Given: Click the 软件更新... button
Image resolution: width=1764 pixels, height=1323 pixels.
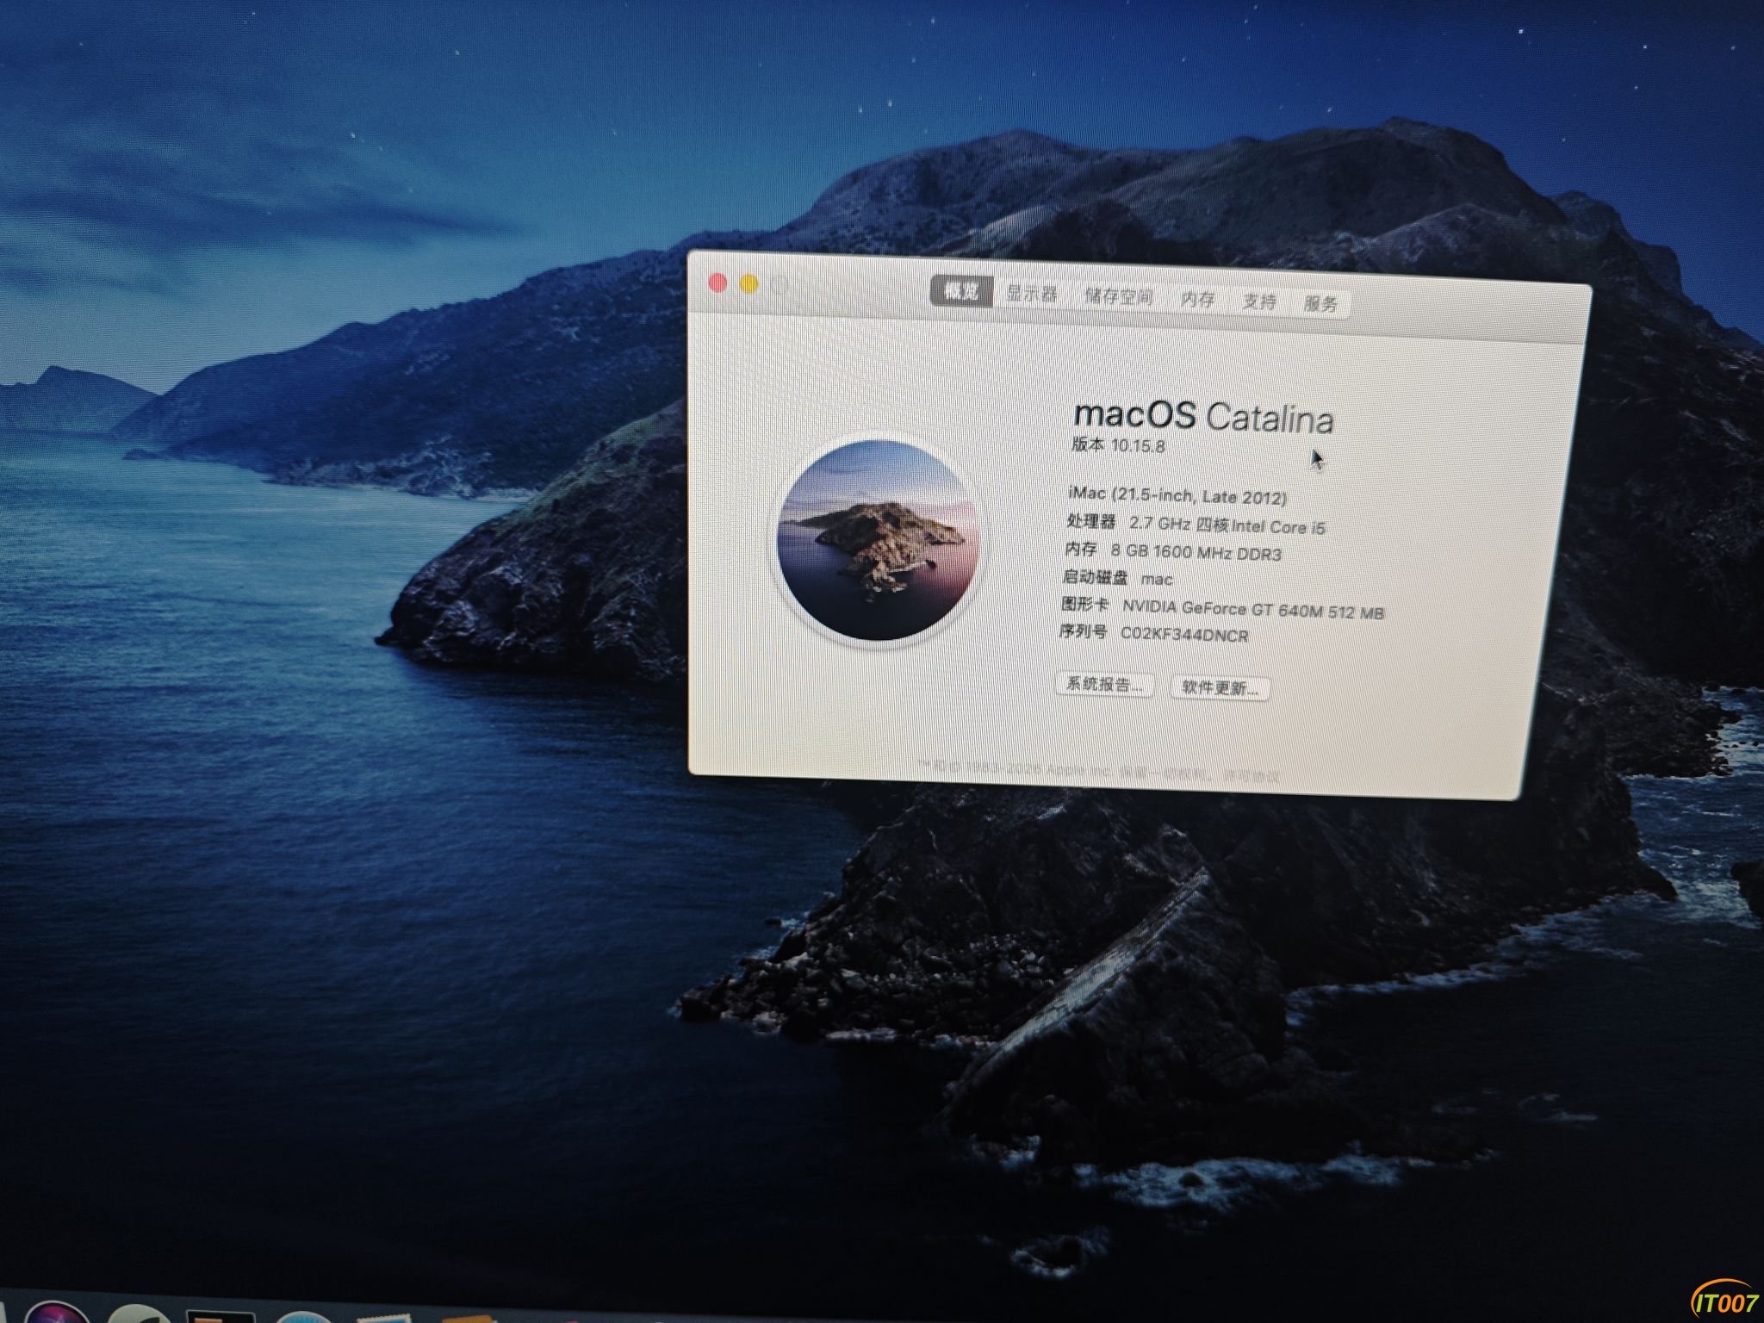Looking at the screenshot, I should coord(1220,687).
